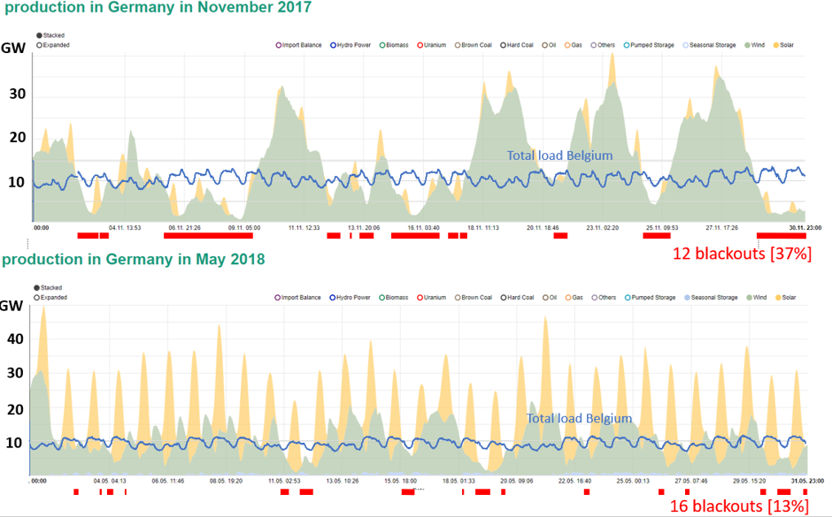
Task: Click the '27.05. 07:46' x-axis label
Action: pyautogui.click(x=691, y=481)
